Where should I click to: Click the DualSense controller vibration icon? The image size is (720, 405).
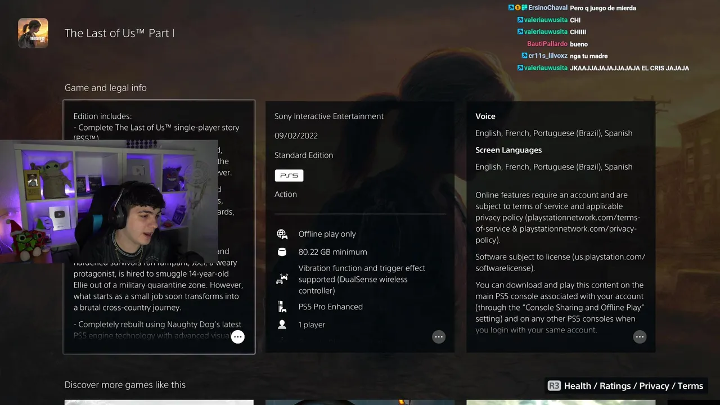pyautogui.click(x=282, y=279)
